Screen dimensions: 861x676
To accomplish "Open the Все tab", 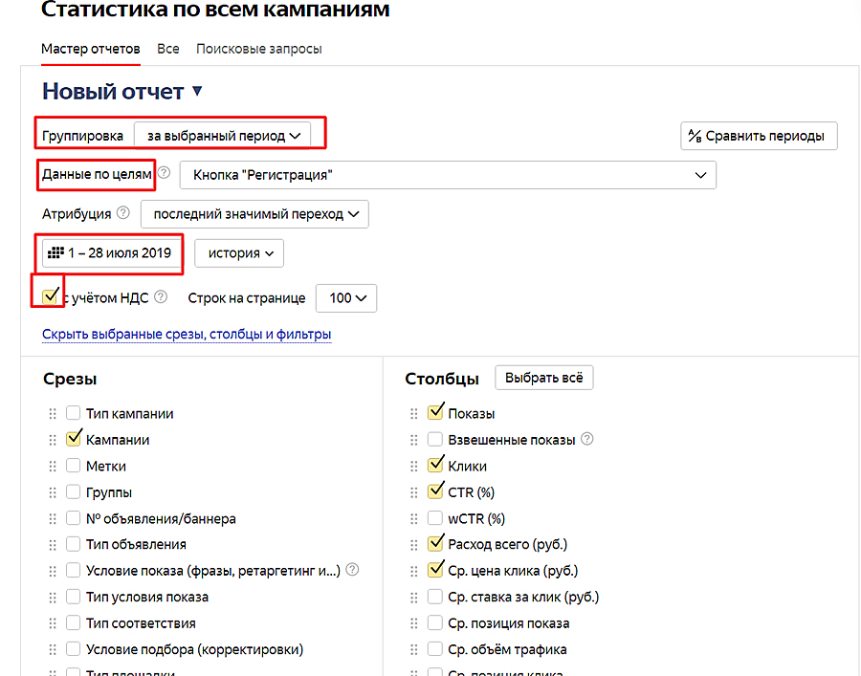I will coord(168,49).
